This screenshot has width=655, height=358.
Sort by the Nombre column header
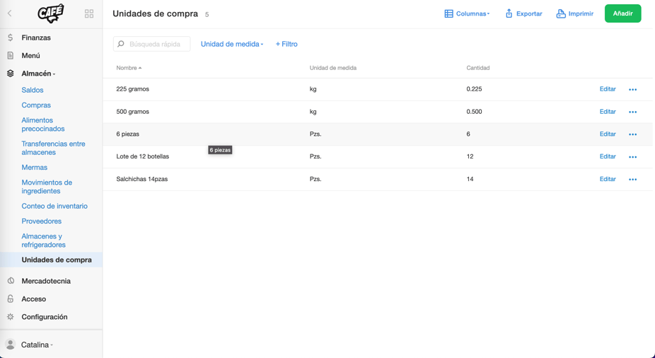129,68
